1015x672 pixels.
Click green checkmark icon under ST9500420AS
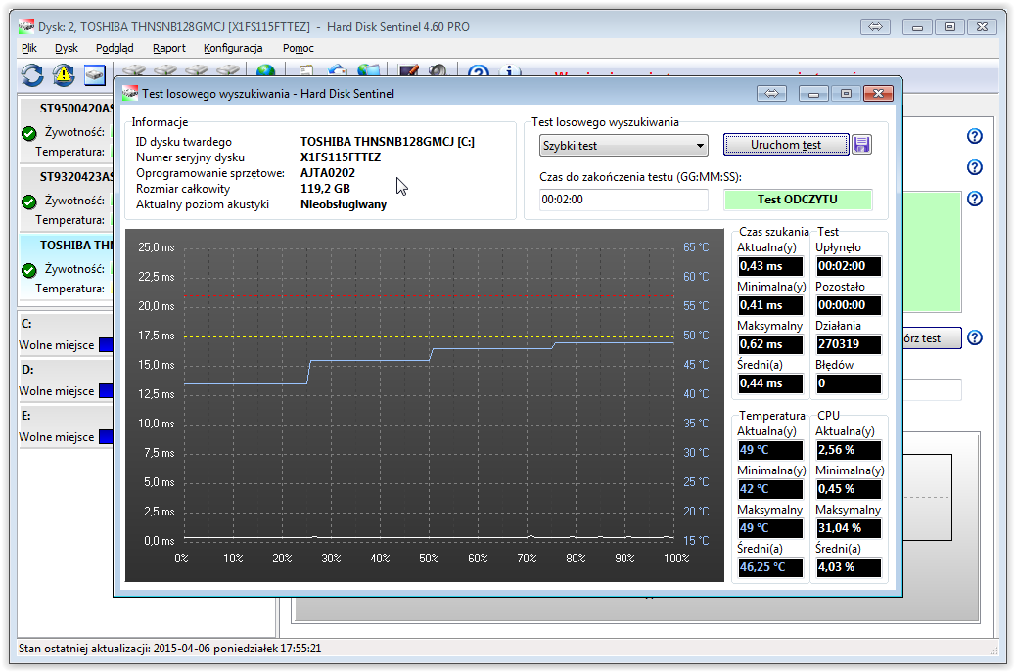click(x=28, y=133)
